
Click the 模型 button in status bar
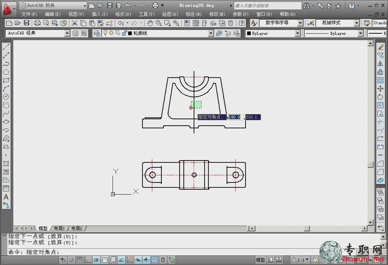260,260
